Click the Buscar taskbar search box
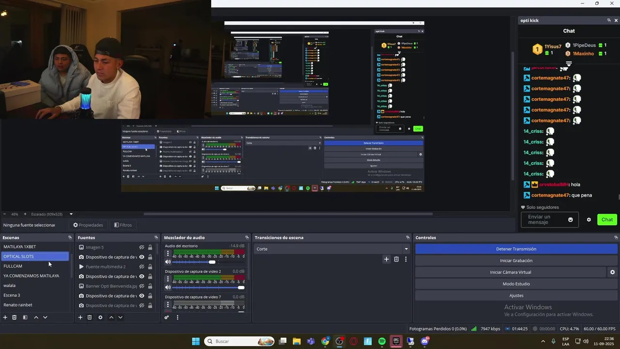Image resolution: width=620 pixels, height=349 pixels. pos(240,341)
